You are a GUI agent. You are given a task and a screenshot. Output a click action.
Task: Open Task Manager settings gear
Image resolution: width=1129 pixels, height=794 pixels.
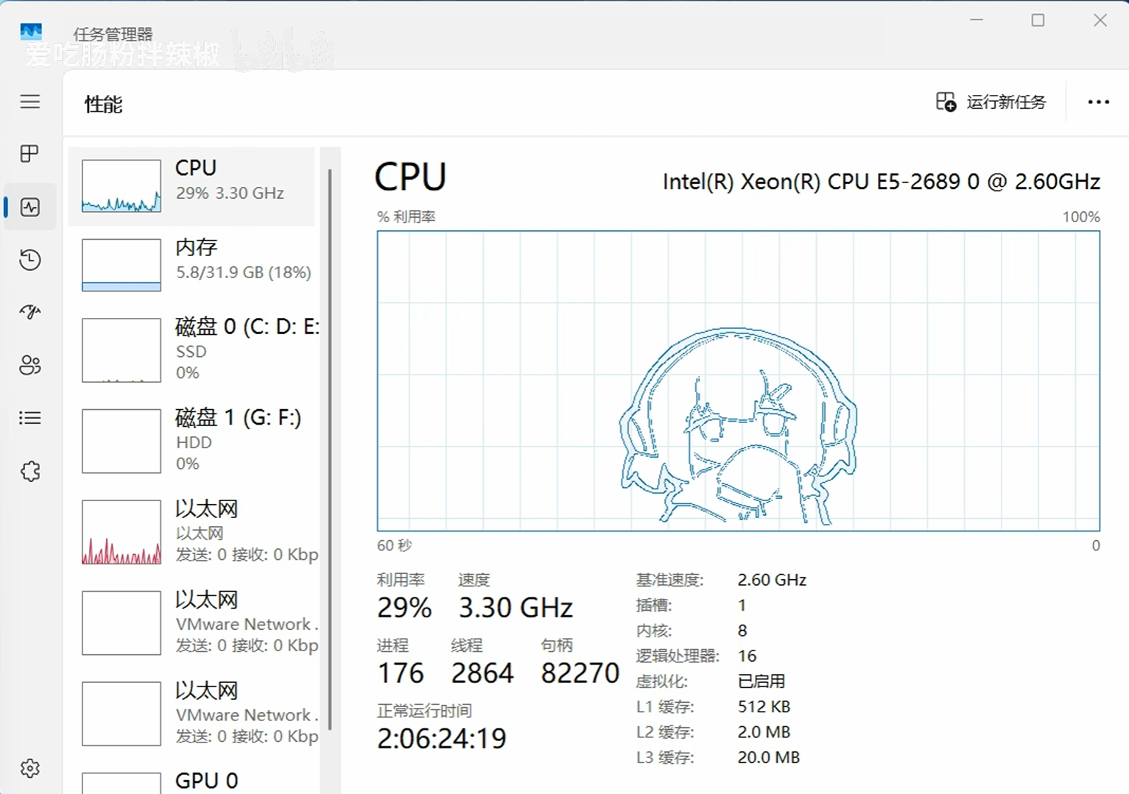[x=30, y=768]
